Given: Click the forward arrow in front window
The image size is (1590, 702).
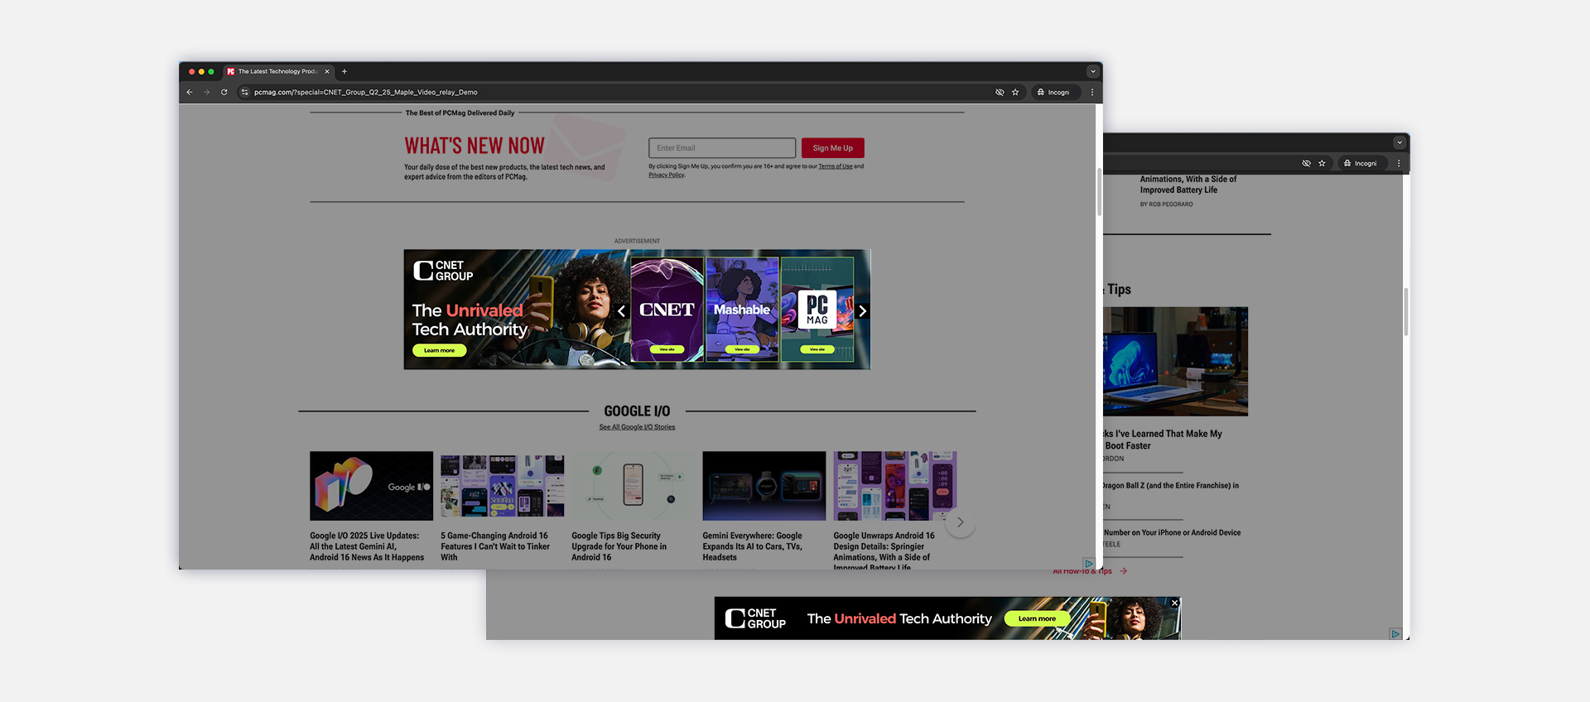Looking at the screenshot, I should click(207, 93).
